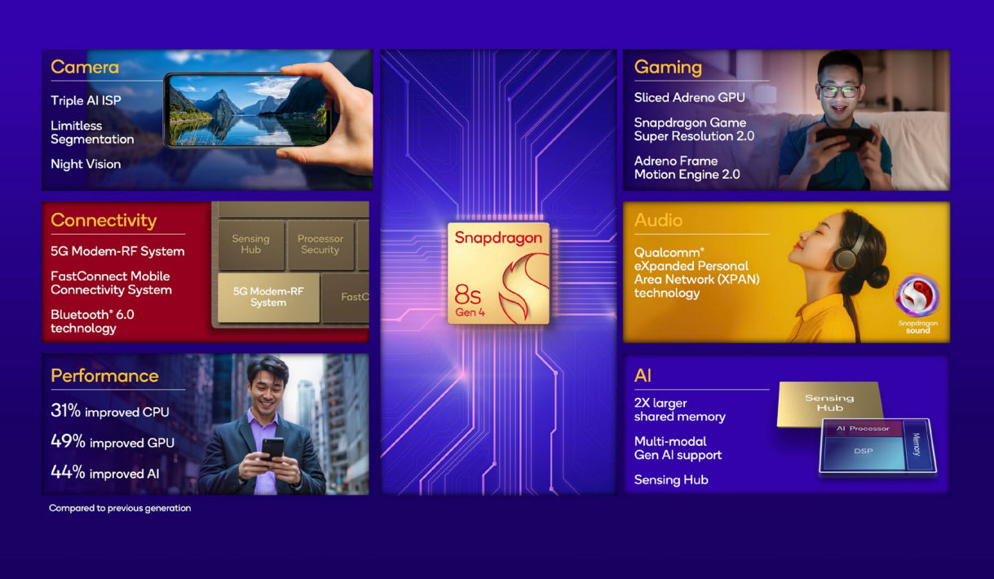Click "Snapdragon Game Super Resolution 2.0" text
Viewport: 994px width, 579px height.
(695, 129)
